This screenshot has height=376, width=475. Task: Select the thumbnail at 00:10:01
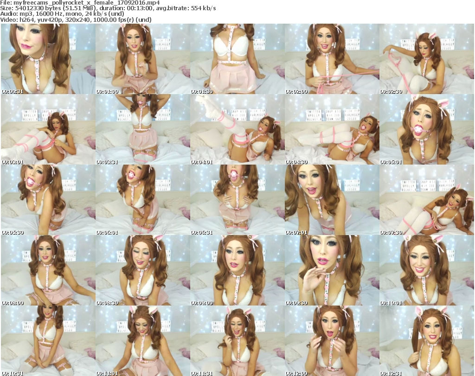pyautogui.click(x=426, y=270)
